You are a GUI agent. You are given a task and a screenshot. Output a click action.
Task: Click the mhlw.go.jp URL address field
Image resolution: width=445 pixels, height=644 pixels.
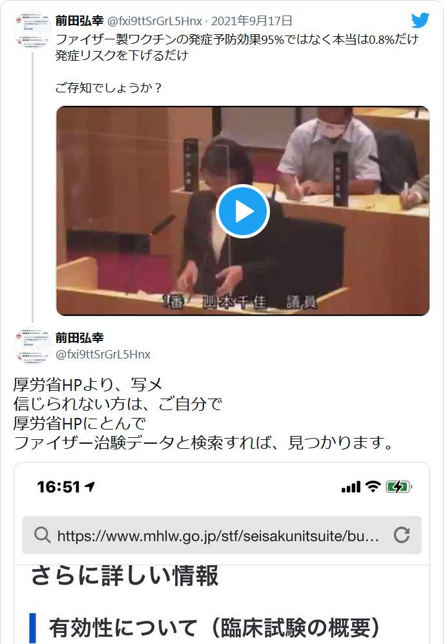click(222, 535)
